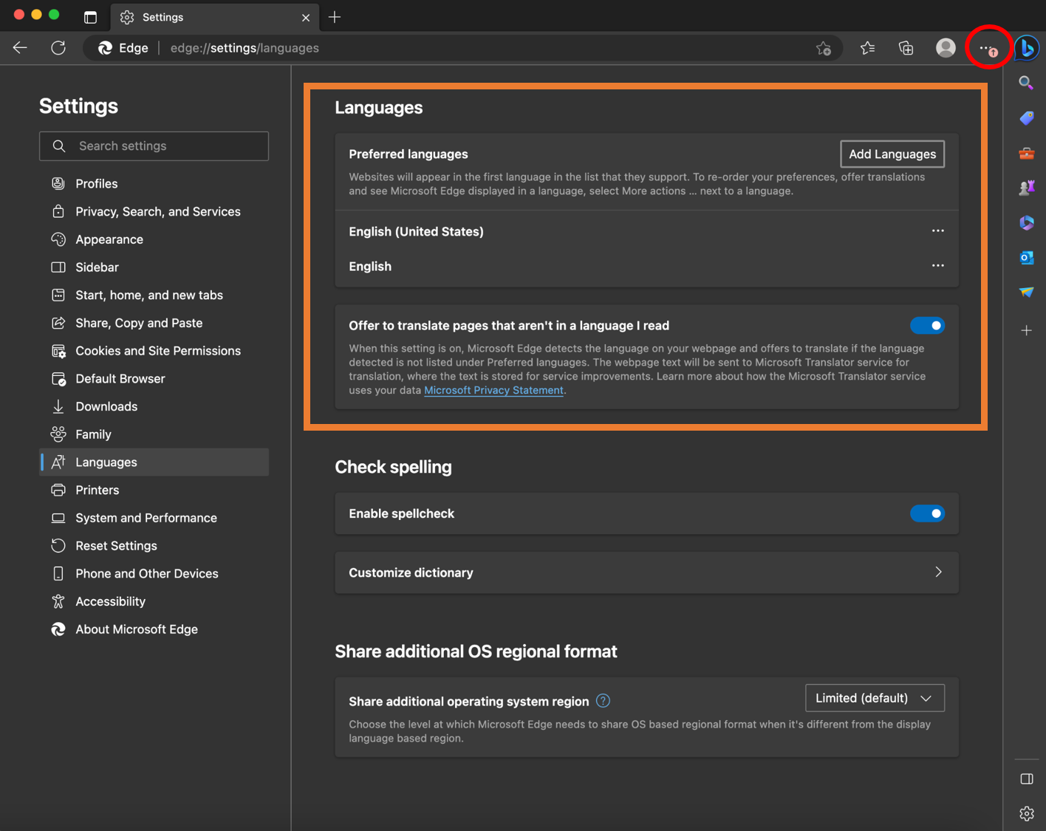Screen dimensions: 1046x831
Task: Open the sidebar Microsoft 365 icon
Action: [x=1026, y=222]
